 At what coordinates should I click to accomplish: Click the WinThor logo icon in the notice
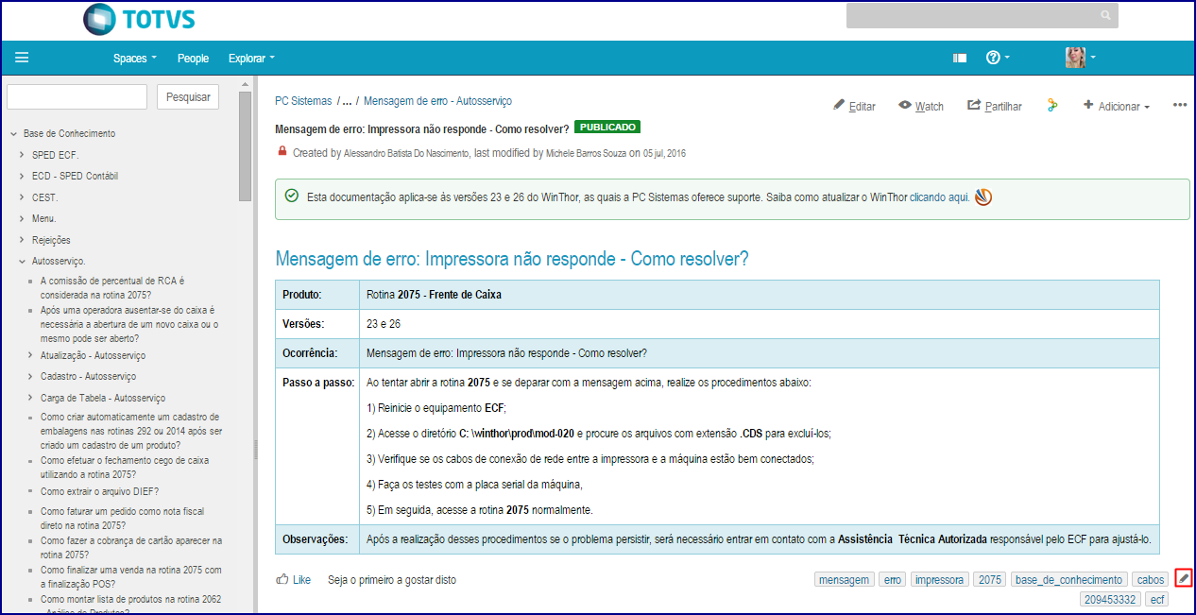(983, 196)
